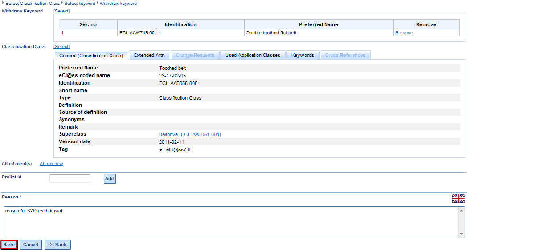Screen dimensions: 533x250
Task: Click the Select keyword breadcrumb
Action: pos(80,4)
